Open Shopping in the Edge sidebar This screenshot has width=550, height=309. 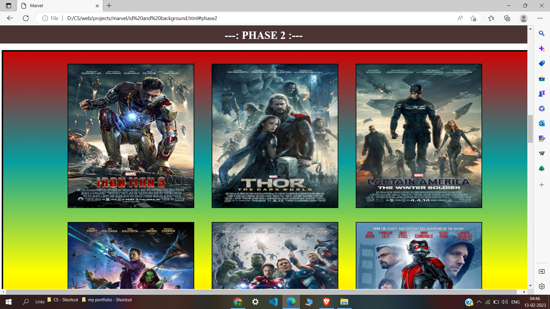pos(541,63)
